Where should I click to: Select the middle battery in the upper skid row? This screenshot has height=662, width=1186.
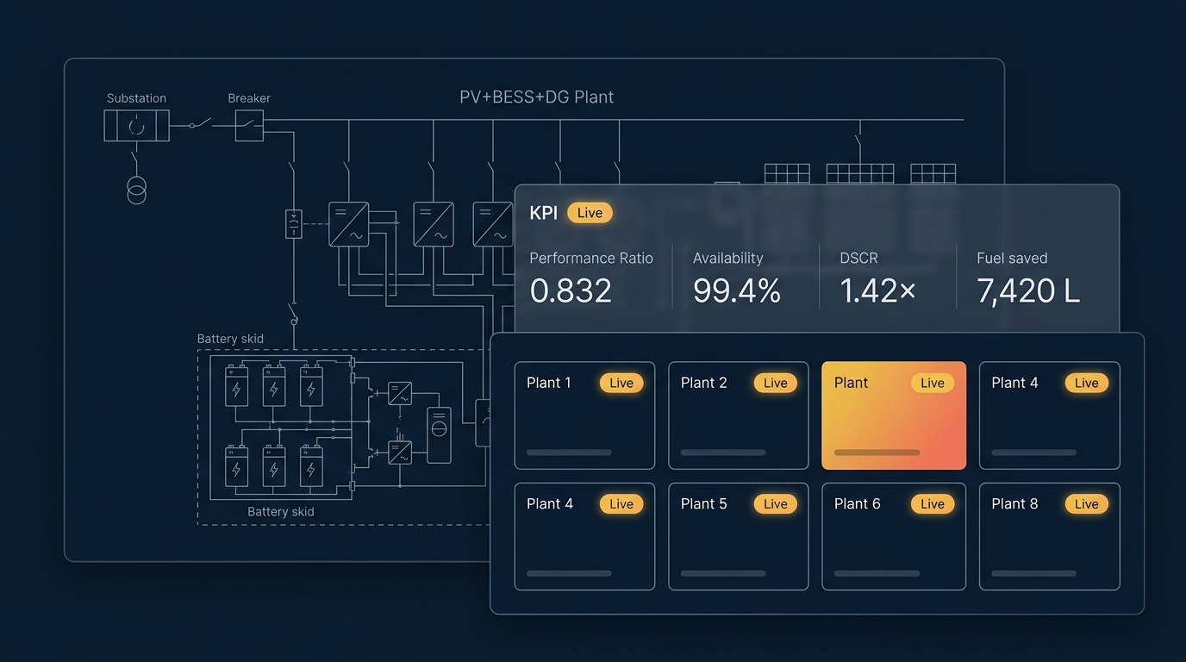(x=273, y=385)
